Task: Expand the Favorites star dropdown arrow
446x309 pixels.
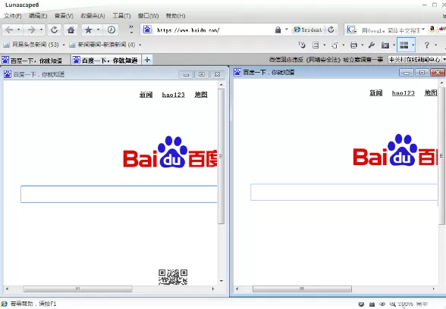Action: pos(98,30)
